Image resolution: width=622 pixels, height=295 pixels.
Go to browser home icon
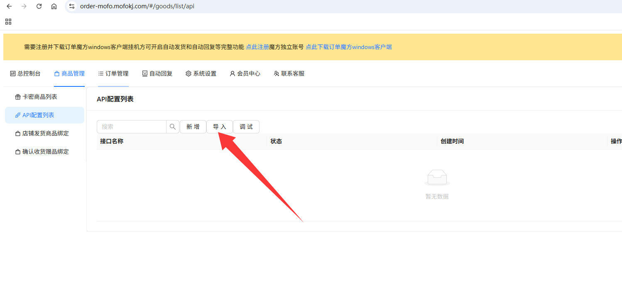pyautogui.click(x=54, y=6)
